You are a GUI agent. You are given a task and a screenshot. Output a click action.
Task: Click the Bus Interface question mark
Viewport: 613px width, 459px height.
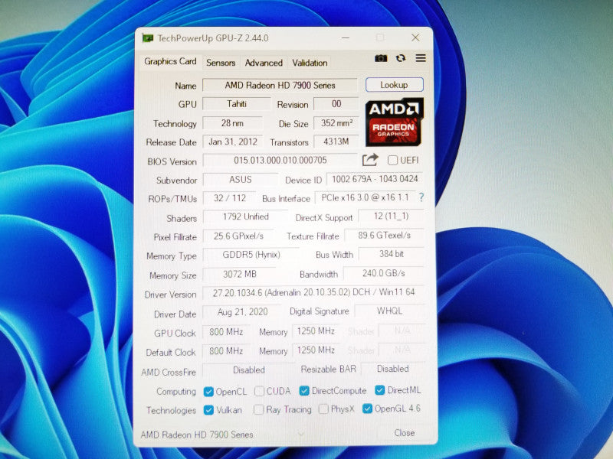click(421, 197)
